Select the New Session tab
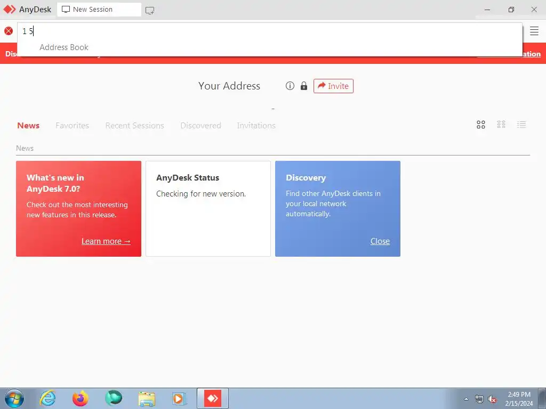This screenshot has height=409, width=546. (x=99, y=10)
